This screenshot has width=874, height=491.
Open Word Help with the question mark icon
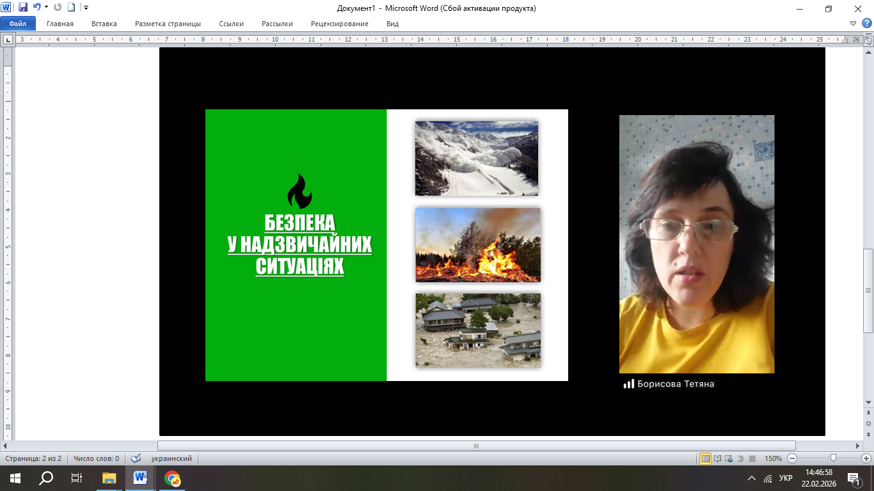pos(866,24)
